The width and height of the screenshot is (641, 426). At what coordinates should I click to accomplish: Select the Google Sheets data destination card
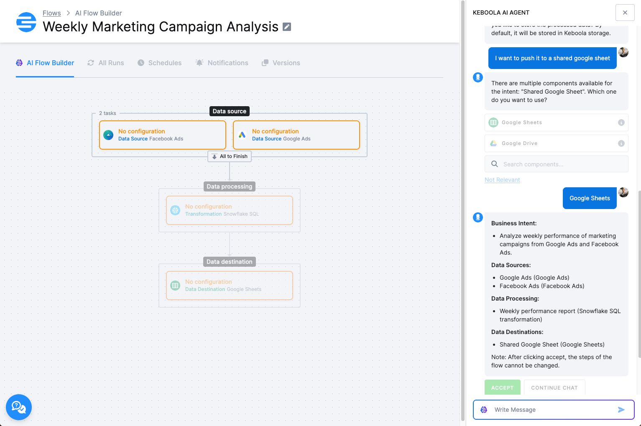coord(230,286)
